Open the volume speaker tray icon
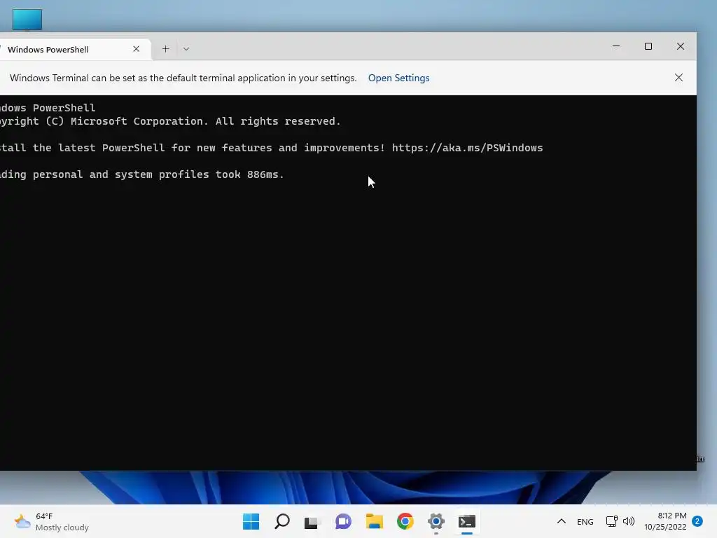 (x=629, y=521)
